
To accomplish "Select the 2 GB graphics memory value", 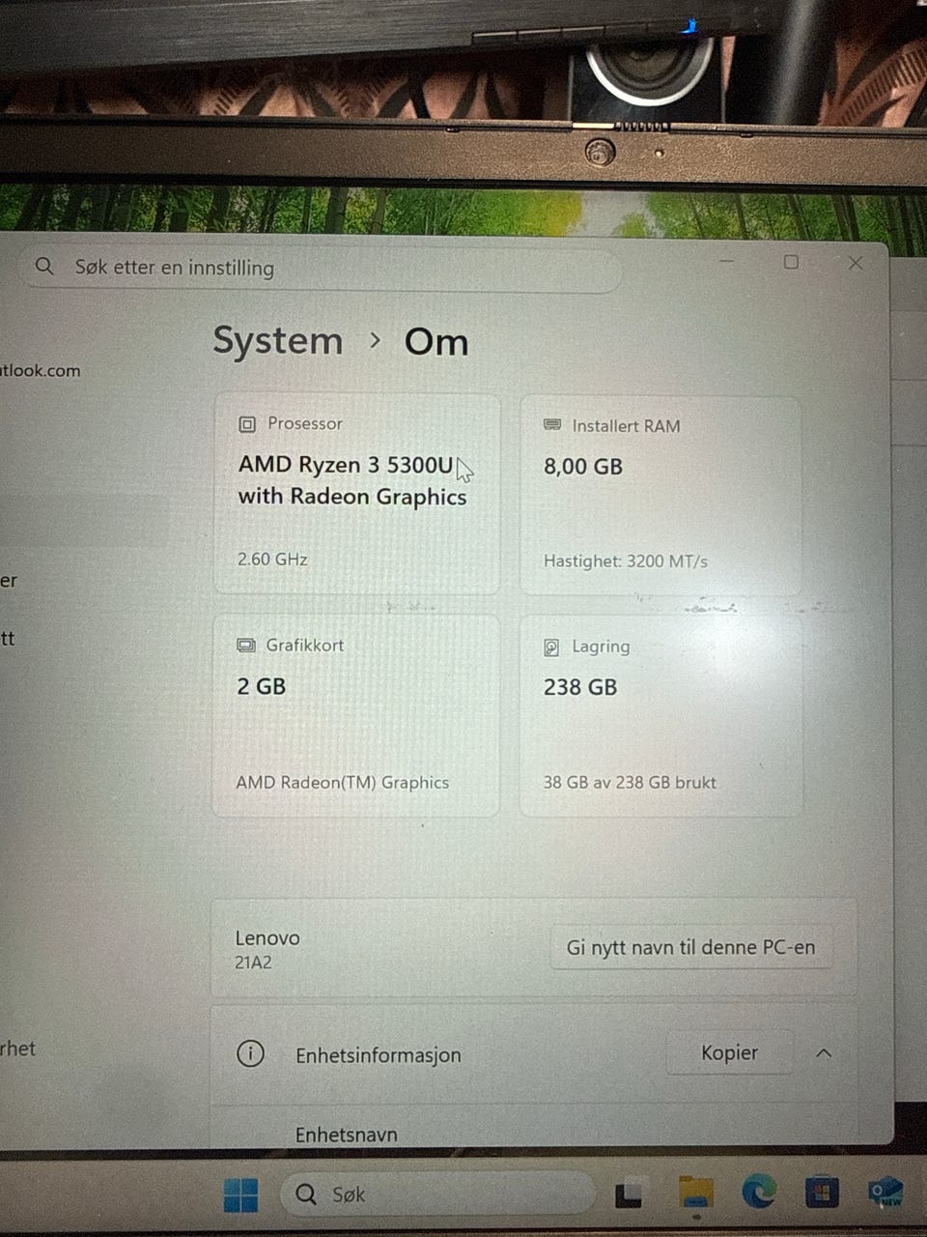I will [x=262, y=686].
